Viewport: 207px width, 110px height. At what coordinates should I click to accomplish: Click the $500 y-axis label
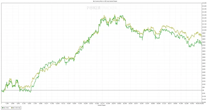204,60
